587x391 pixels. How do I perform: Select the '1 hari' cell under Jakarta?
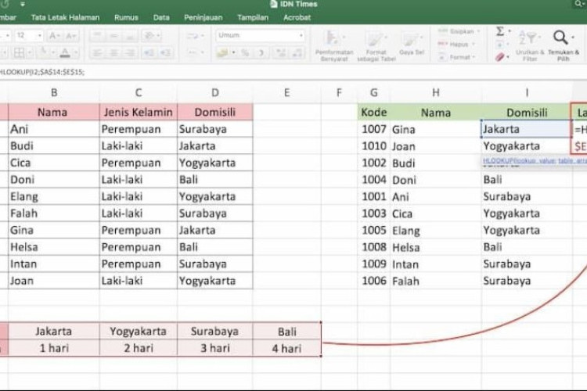[x=54, y=348]
